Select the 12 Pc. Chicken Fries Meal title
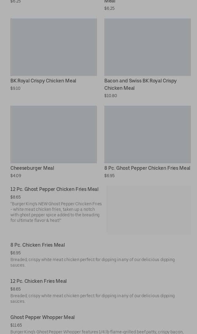The image size is (197, 334). pyautogui.click(x=39, y=281)
